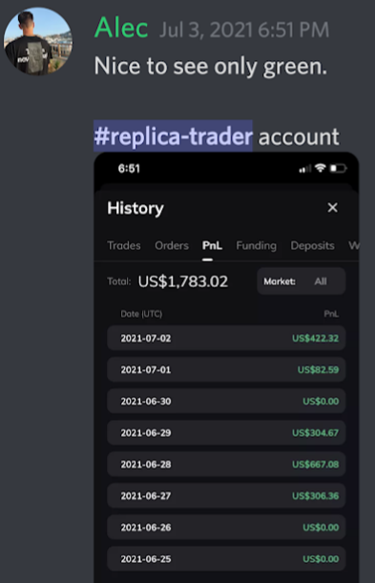
Task: Open the Funding tab
Action: point(257,245)
